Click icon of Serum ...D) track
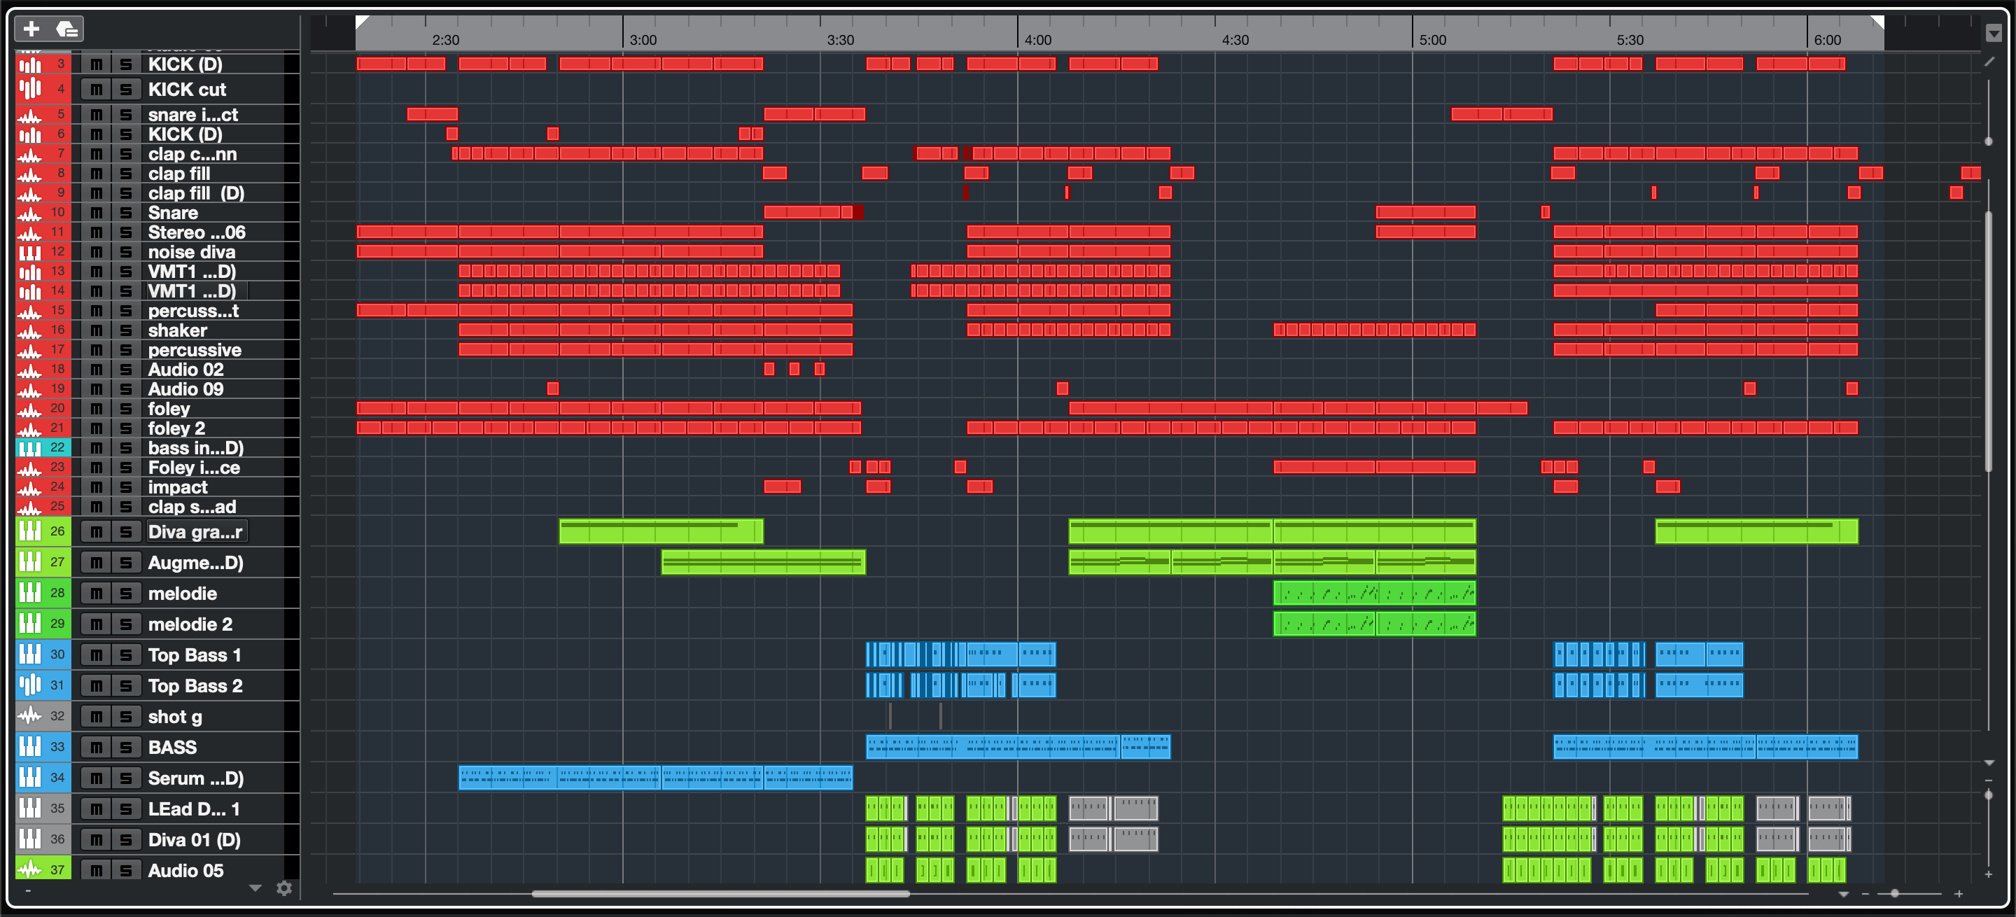Viewport: 2016px width, 917px height. (31, 778)
